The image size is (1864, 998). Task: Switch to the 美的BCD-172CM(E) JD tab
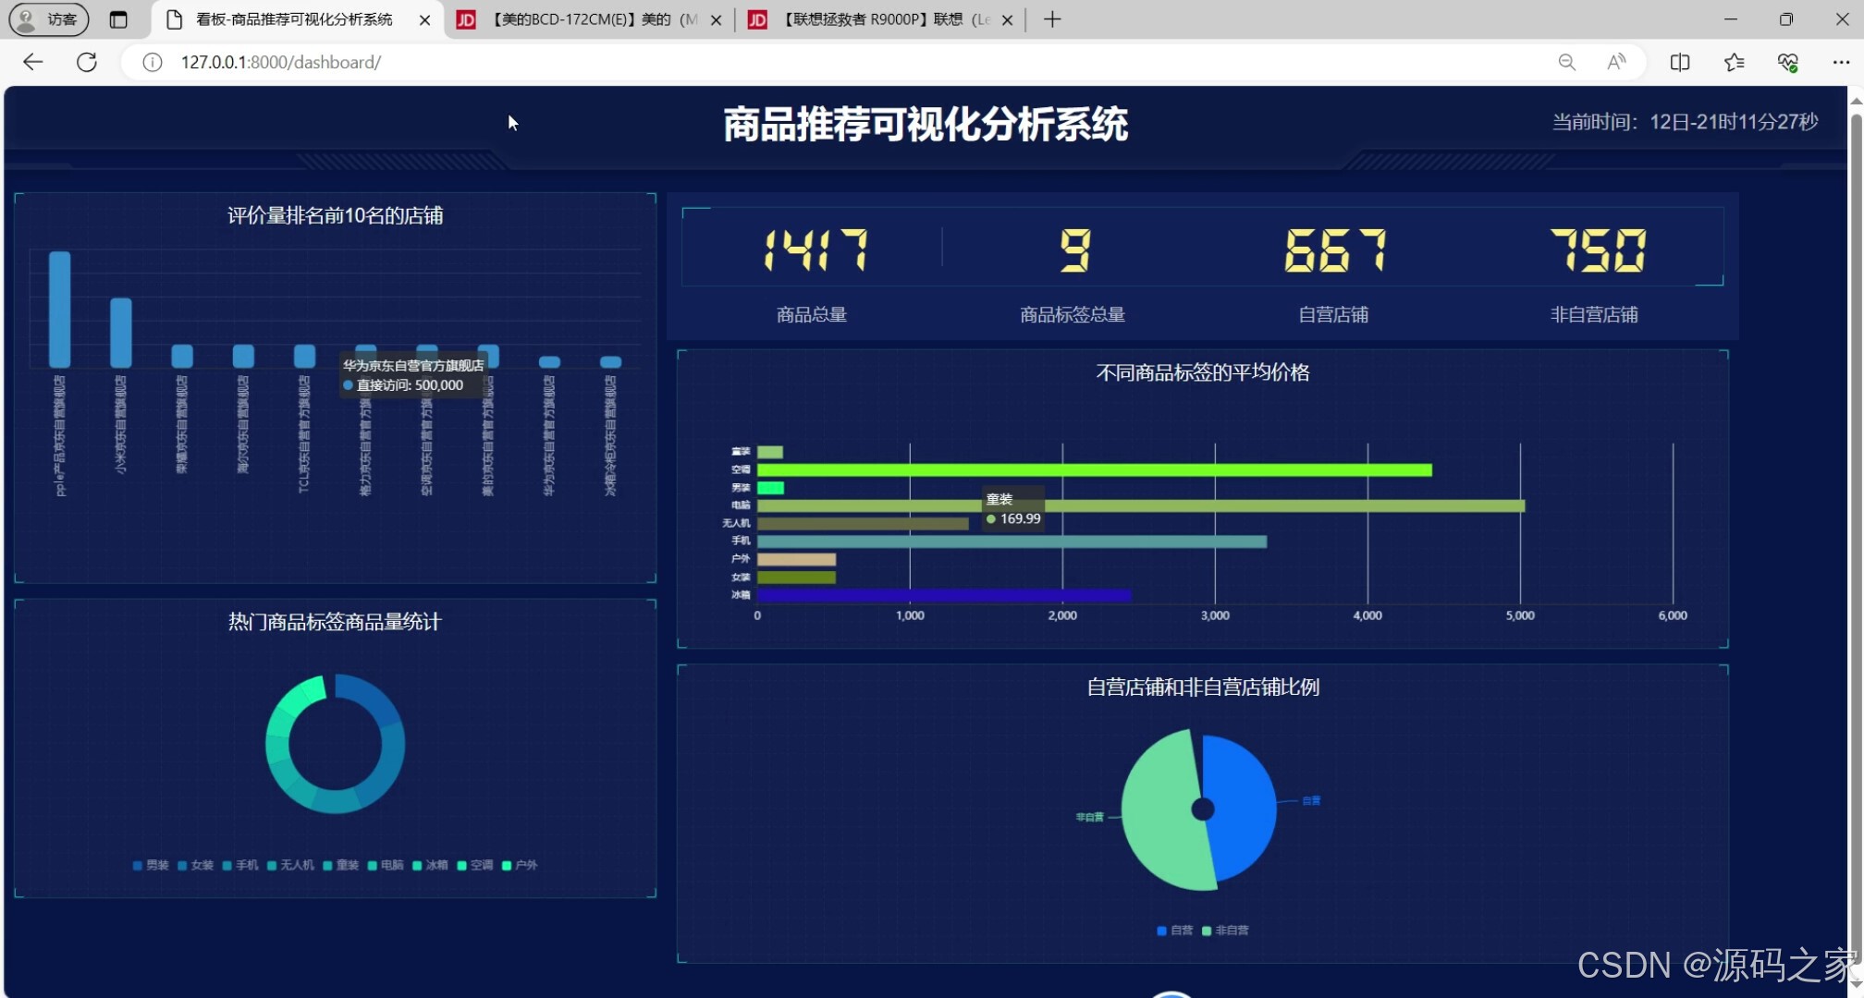click(x=592, y=19)
